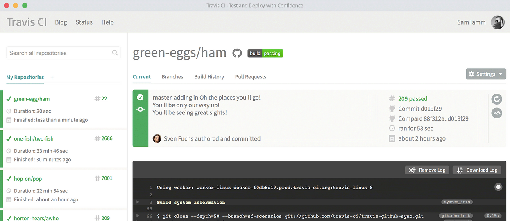This screenshot has width=510, height=221.
Task: Restart build using the circular arrow icon
Action: coord(496,99)
